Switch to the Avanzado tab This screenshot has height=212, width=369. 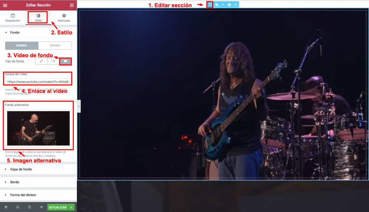point(64,18)
